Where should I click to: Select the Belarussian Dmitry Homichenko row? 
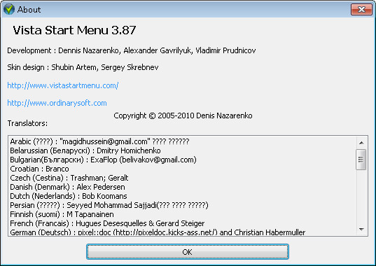[x=85, y=150]
